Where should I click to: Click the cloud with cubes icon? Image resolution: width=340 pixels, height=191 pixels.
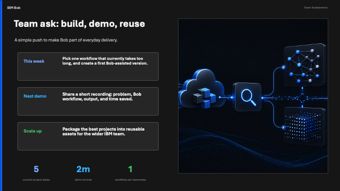pos(201,89)
